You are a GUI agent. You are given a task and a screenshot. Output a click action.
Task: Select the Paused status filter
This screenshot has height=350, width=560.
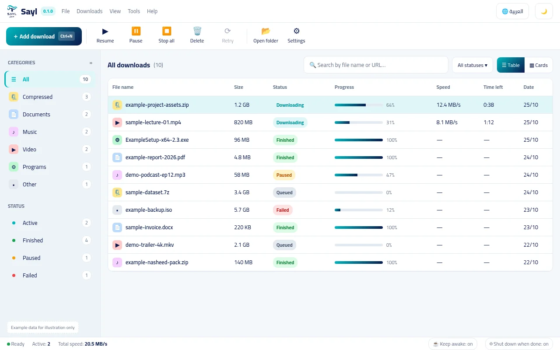(x=50, y=258)
